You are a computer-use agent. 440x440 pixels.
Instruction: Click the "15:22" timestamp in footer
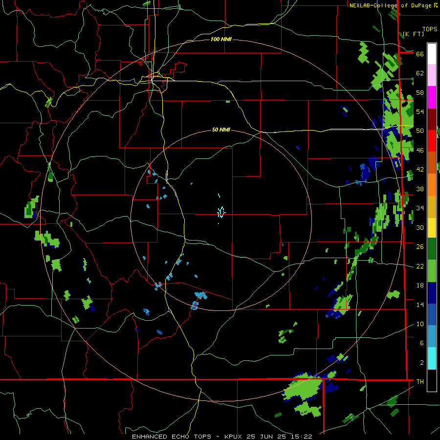tap(302, 437)
